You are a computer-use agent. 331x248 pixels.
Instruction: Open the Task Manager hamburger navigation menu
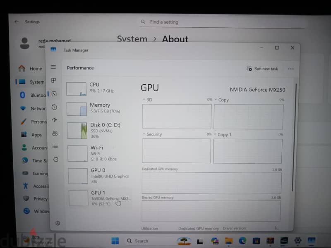(53, 67)
